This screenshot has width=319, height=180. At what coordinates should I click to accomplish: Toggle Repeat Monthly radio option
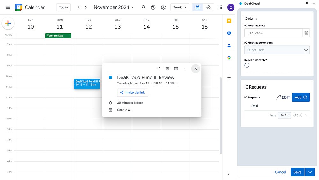click(x=247, y=65)
